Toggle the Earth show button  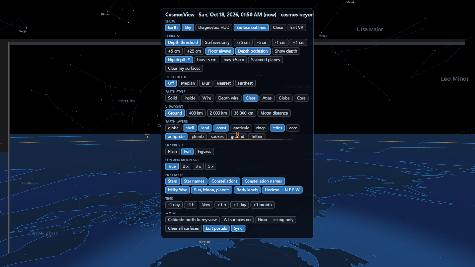point(173,28)
